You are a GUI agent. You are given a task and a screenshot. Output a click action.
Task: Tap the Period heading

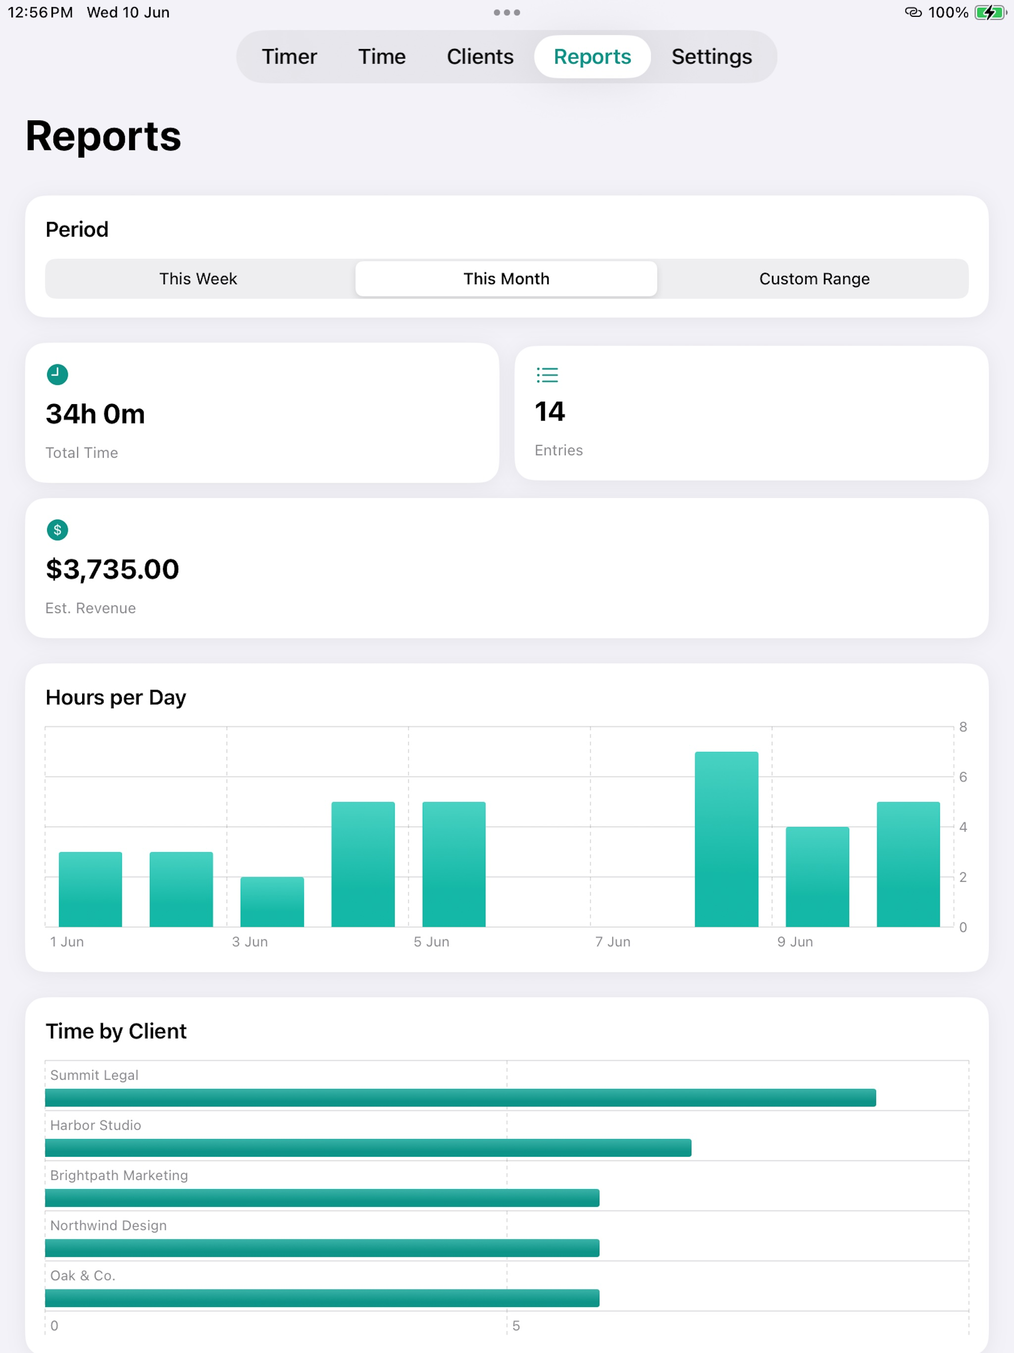(x=77, y=229)
